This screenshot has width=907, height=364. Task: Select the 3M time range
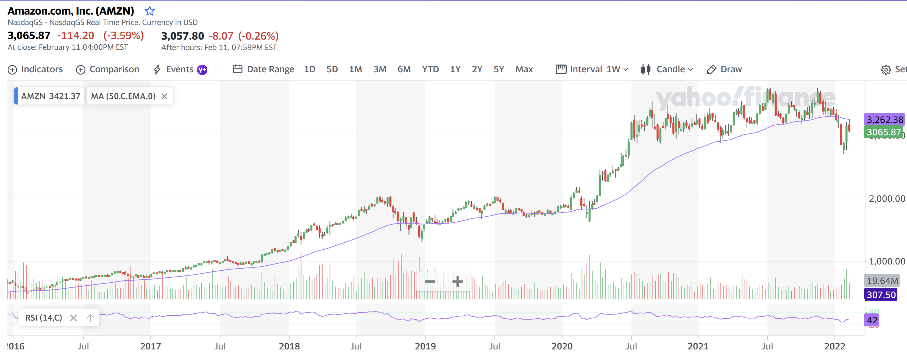[380, 69]
